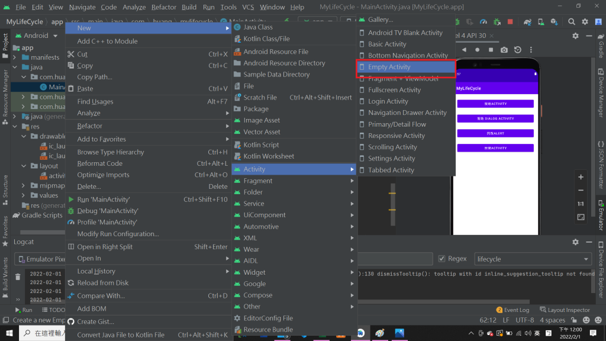This screenshot has height=341, width=606.
Task: Expand the manifests folder
Action: click(x=15, y=57)
